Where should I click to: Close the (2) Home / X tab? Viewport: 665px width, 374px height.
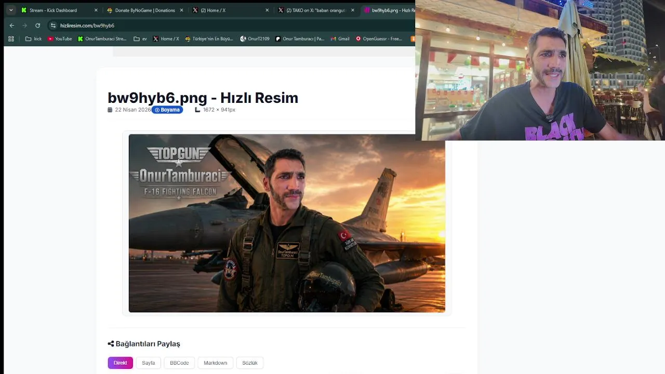point(267,10)
